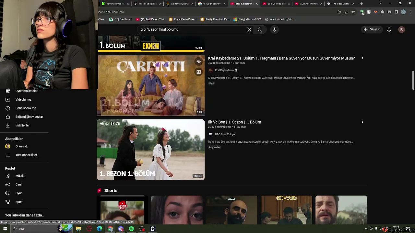Open Kral Kaybederse 21. Bölüm video title
This screenshot has height=233, width=415.
click(281, 58)
